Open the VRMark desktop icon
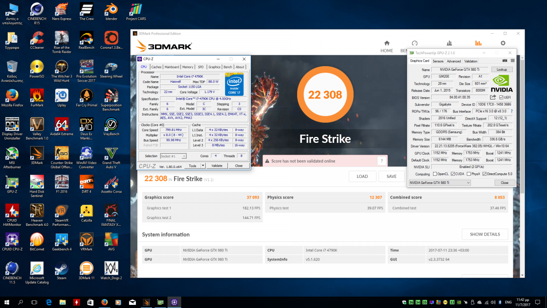Image resolution: width=547 pixels, height=308 pixels. pyautogui.click(x=86, y=242)
